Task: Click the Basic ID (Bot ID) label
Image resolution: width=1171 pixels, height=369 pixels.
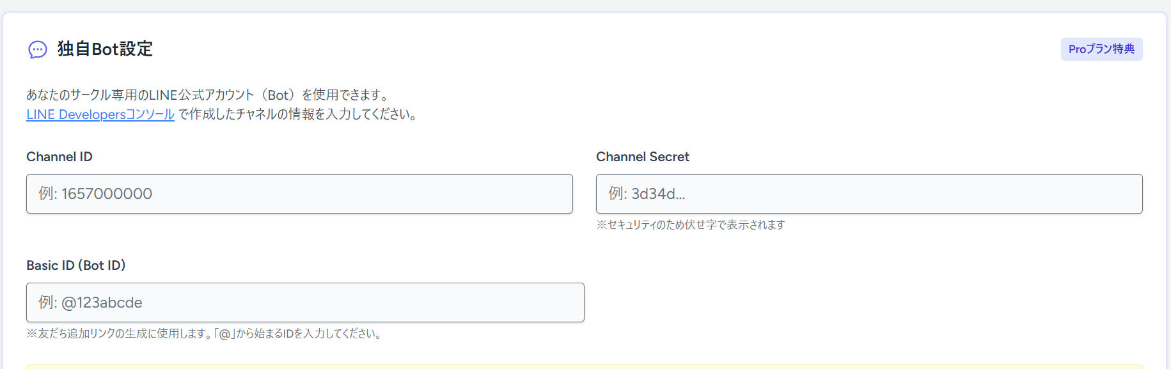Action: point(75,265)
